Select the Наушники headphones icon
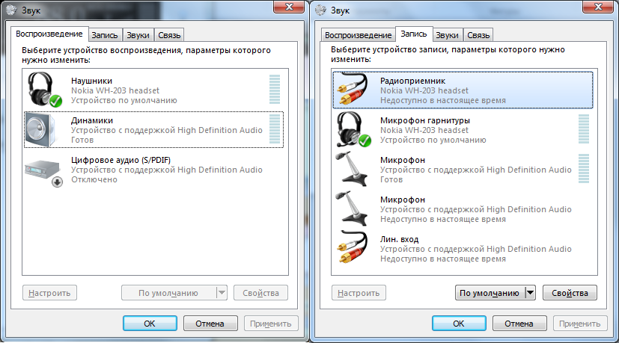 pos(43,90)
